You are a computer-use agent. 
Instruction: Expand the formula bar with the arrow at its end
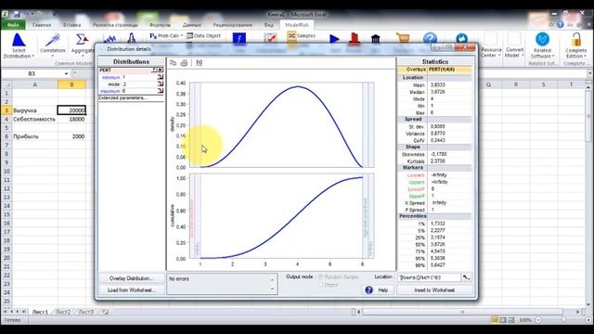(x=590, y=73)
